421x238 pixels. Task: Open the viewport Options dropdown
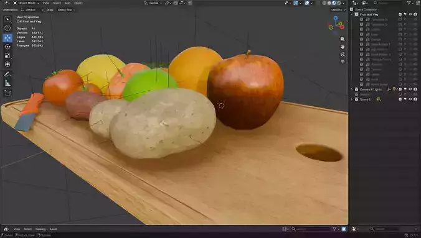(x=338, y=10)
